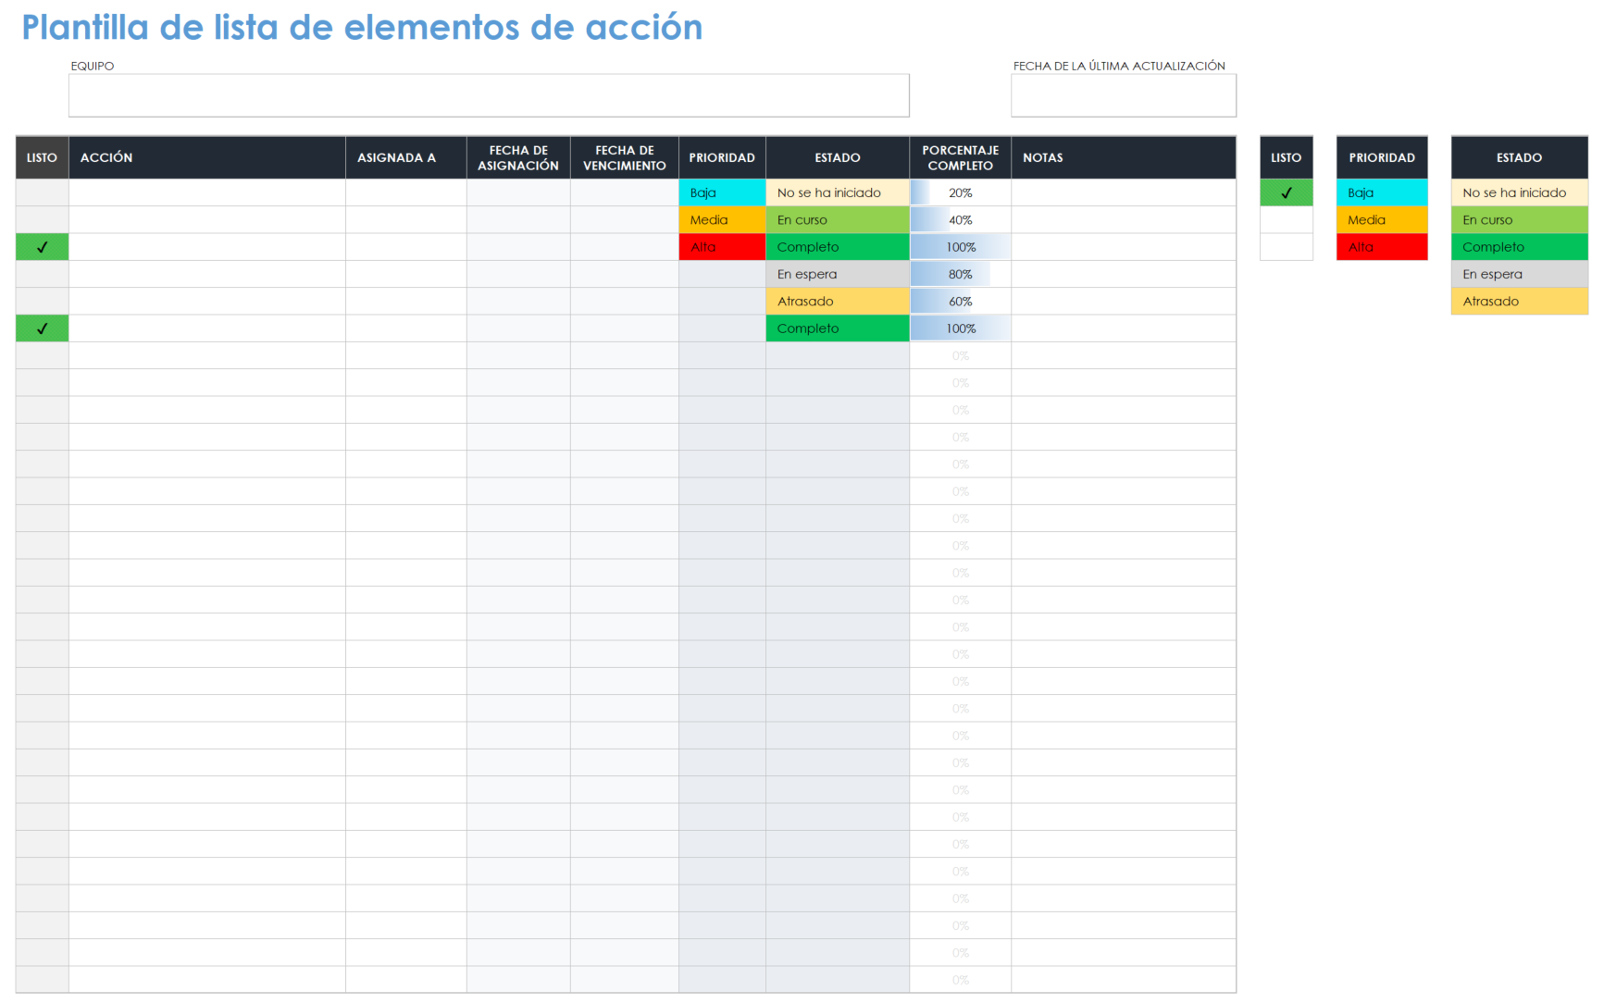Select the 20% progress bar cell

[961, 192]
